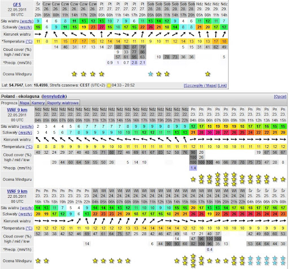Click the blue star in GFS Ocena Windguru row

[x=150, y=74]
